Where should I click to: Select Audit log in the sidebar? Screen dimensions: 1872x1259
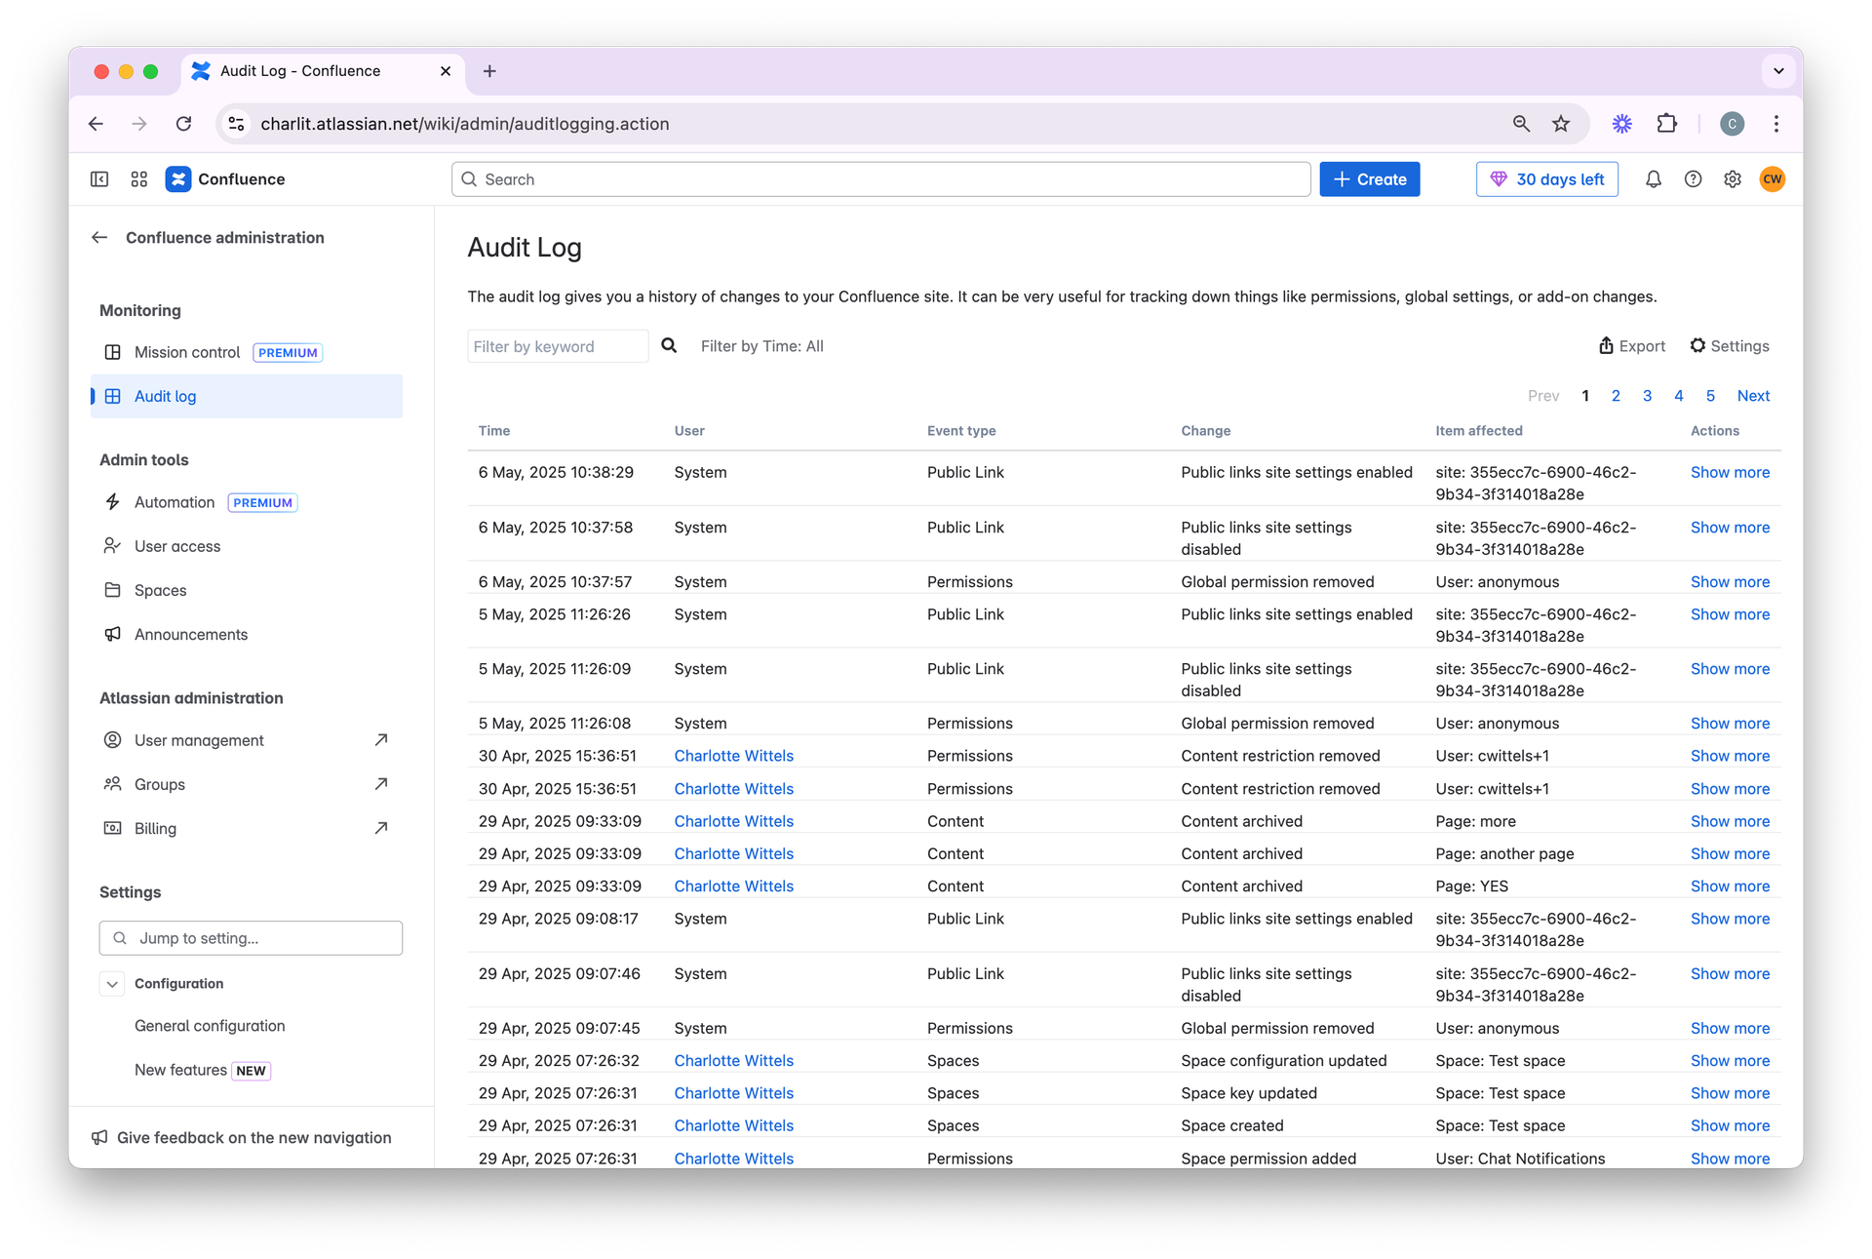click(x=166, y=397)
